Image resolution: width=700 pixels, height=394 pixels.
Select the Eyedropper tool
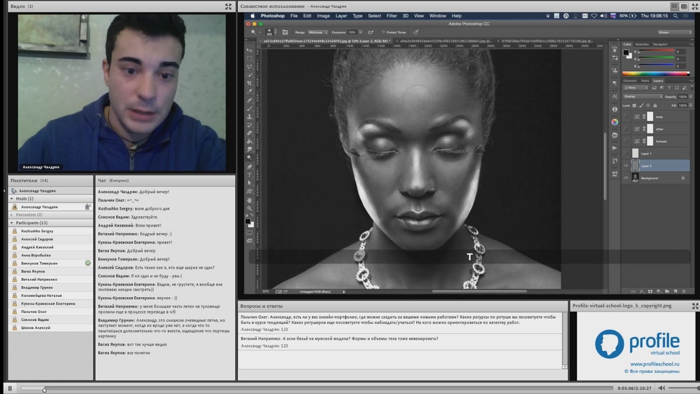250,91
